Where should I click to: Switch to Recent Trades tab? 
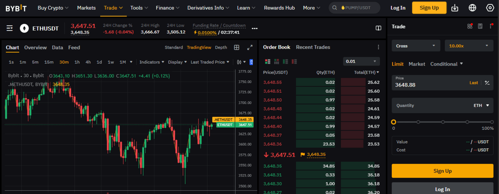tap(313, 47)
